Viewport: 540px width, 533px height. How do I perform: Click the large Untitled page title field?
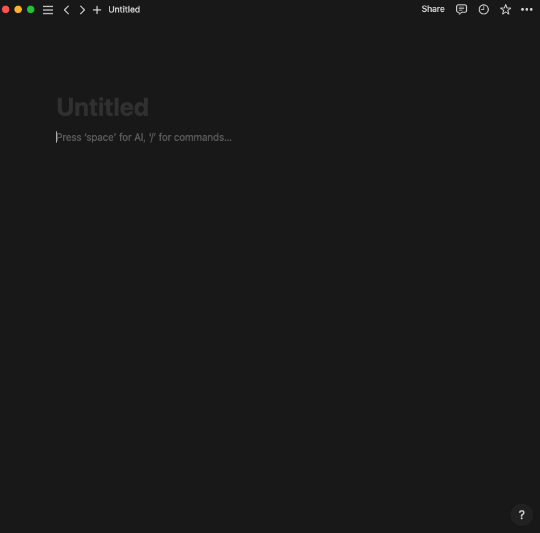pos(103,107)
